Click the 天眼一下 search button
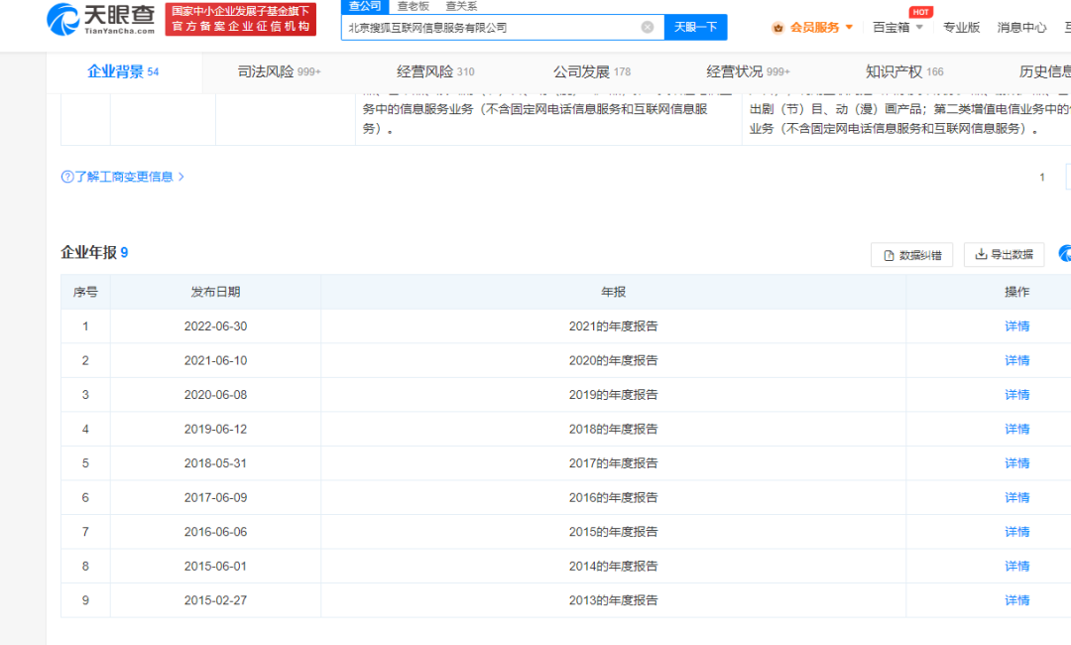 click(695, 27)
